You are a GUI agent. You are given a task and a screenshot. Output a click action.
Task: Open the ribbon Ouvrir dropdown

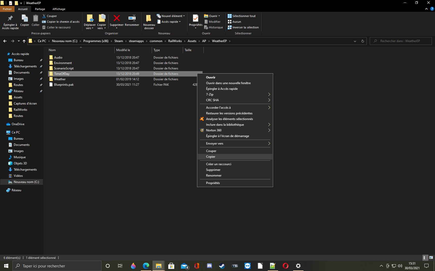click(212, 16)
